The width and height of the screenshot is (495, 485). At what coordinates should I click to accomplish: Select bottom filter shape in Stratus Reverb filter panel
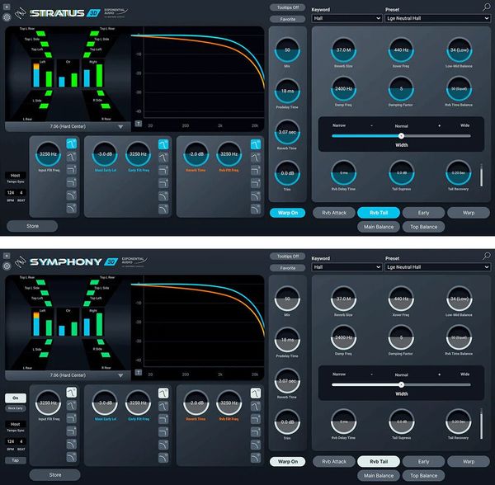click(x=256, y=209)
